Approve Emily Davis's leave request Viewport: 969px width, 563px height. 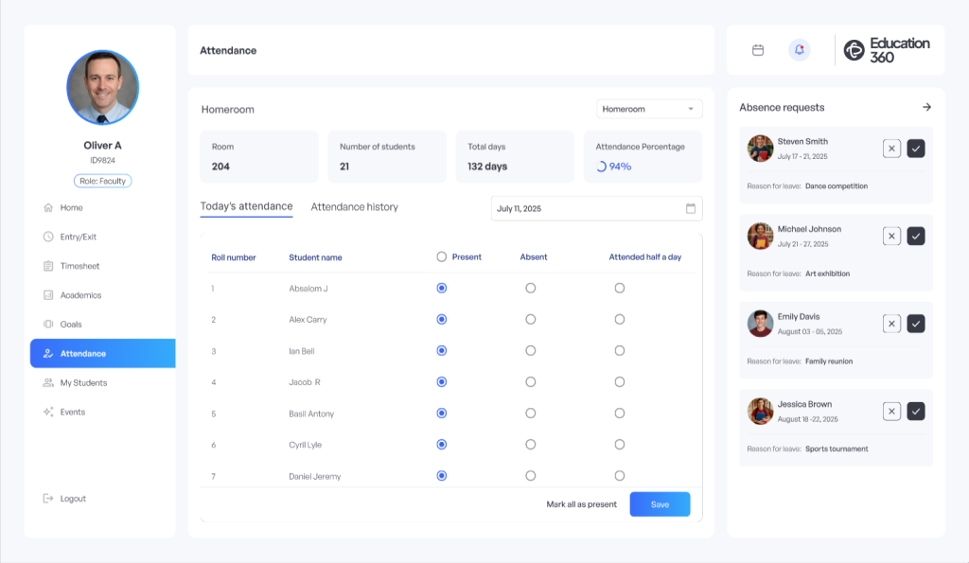[916, 324]
